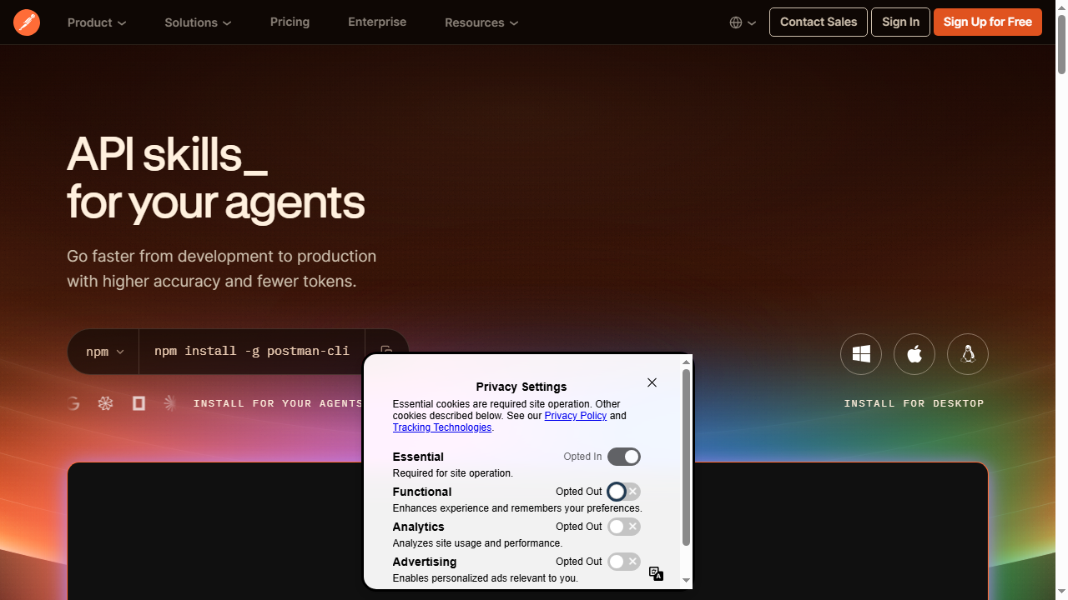Click the Postman logo icon
The height and width of the screenshot is (600, 1068).
[27, 22]
